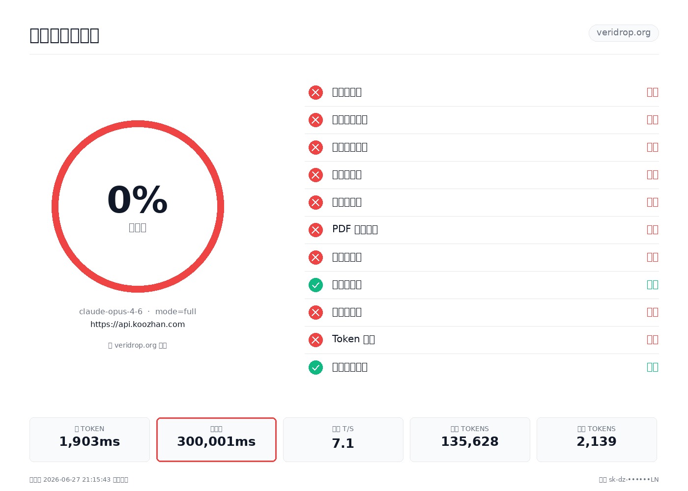Click the red X icon beside Token row
This screenshot has height=491, width=688.
315,340
